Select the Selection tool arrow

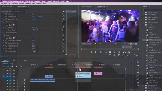coord(138,62)
